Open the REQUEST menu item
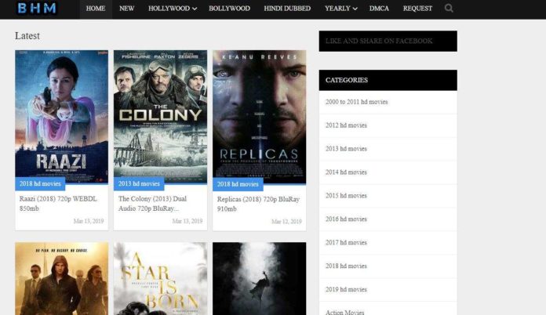The width and height of the screenshot is (546, 315). click(417, 9)
